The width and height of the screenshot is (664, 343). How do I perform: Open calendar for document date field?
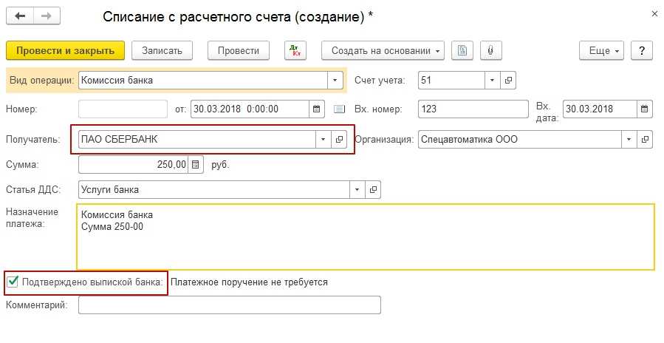click(316, 109)
